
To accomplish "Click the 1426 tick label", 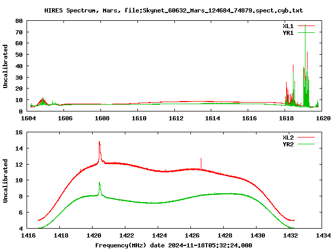I will (192, 235).
